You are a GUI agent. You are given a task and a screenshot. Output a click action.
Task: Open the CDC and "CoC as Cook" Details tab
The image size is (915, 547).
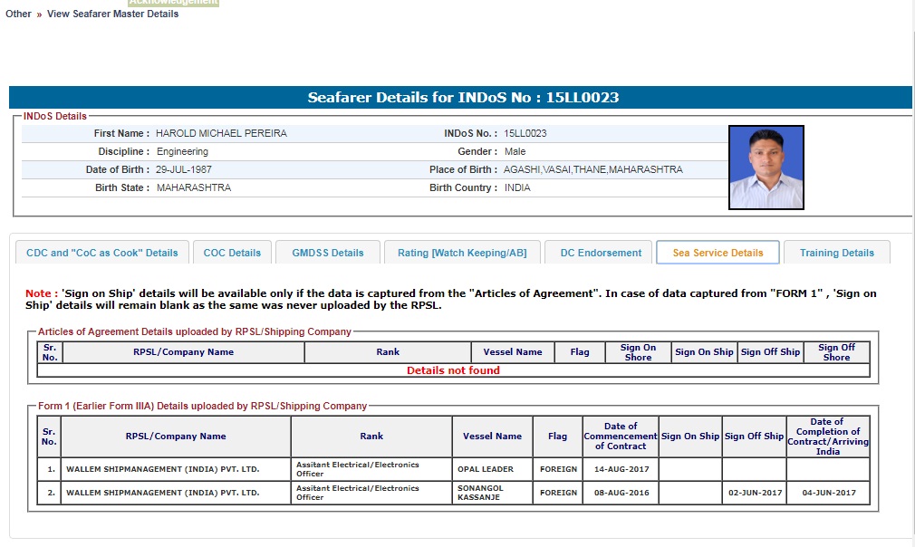(x=102, y=253)
